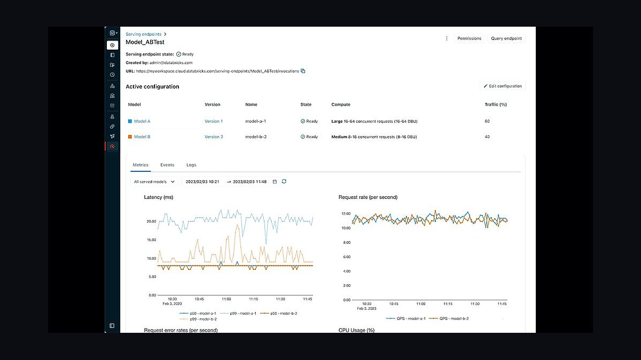Switch to the Events tab
The image size is (641, 360).
pyautogui.click(x=167, y=165)
